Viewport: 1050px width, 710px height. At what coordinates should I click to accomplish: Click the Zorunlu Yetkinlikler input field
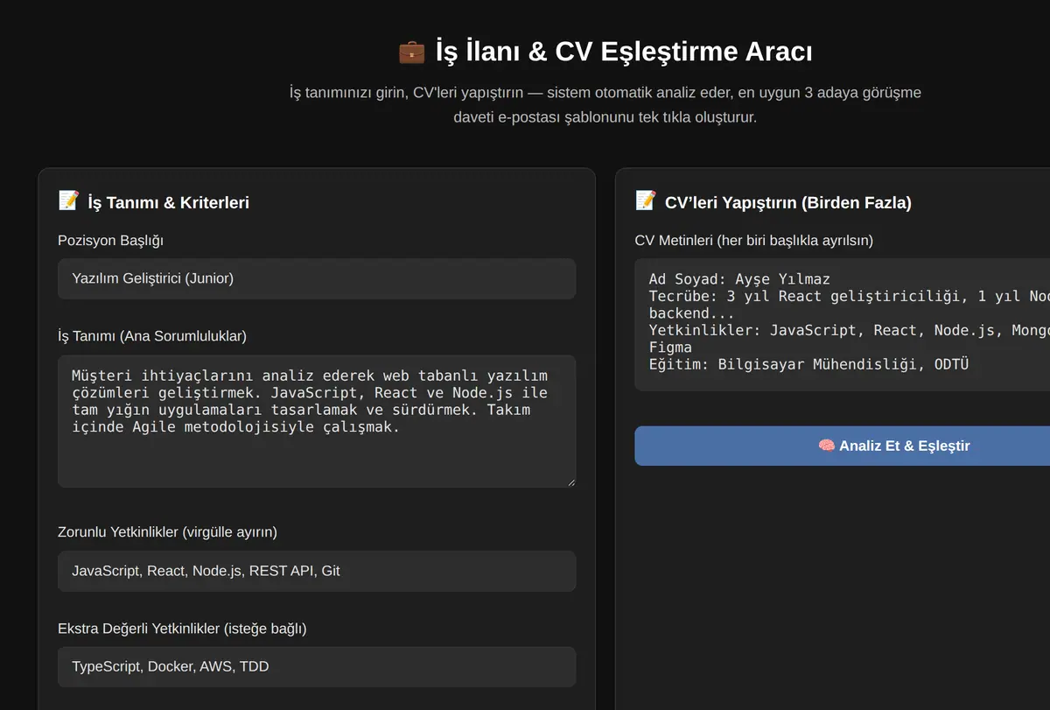[x=317, y=571]
